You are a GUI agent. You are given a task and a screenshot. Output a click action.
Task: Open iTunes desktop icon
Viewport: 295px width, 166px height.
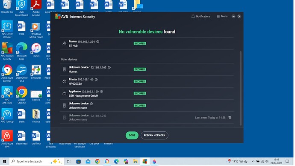[36, 50]
